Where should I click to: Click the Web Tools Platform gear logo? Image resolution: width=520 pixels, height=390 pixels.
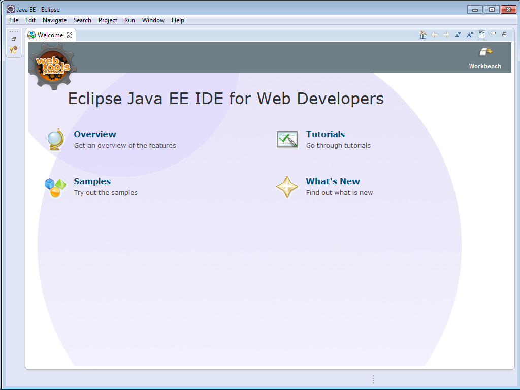(51, 66)
